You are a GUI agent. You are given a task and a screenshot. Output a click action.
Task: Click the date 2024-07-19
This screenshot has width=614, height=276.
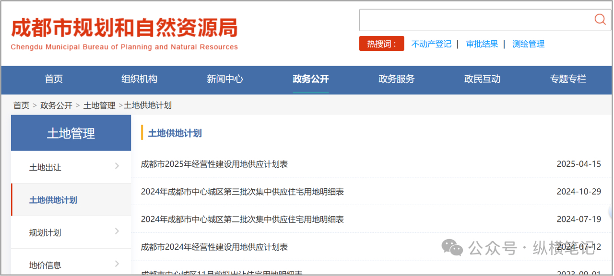point(579,219)
